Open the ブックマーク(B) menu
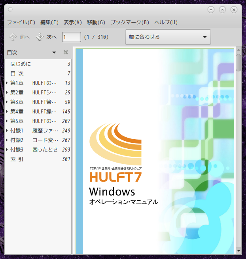This screenshot has width=246, height=259. click(x=130, y=22)
